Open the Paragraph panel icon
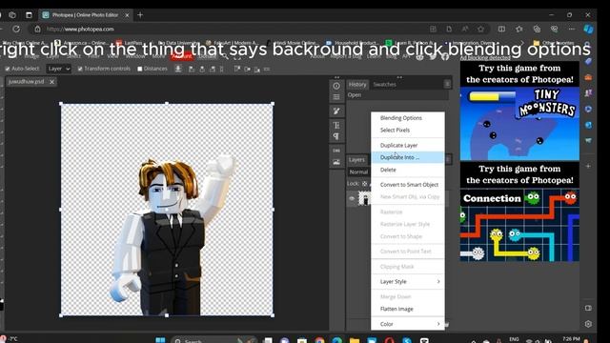 coord(336,136)
